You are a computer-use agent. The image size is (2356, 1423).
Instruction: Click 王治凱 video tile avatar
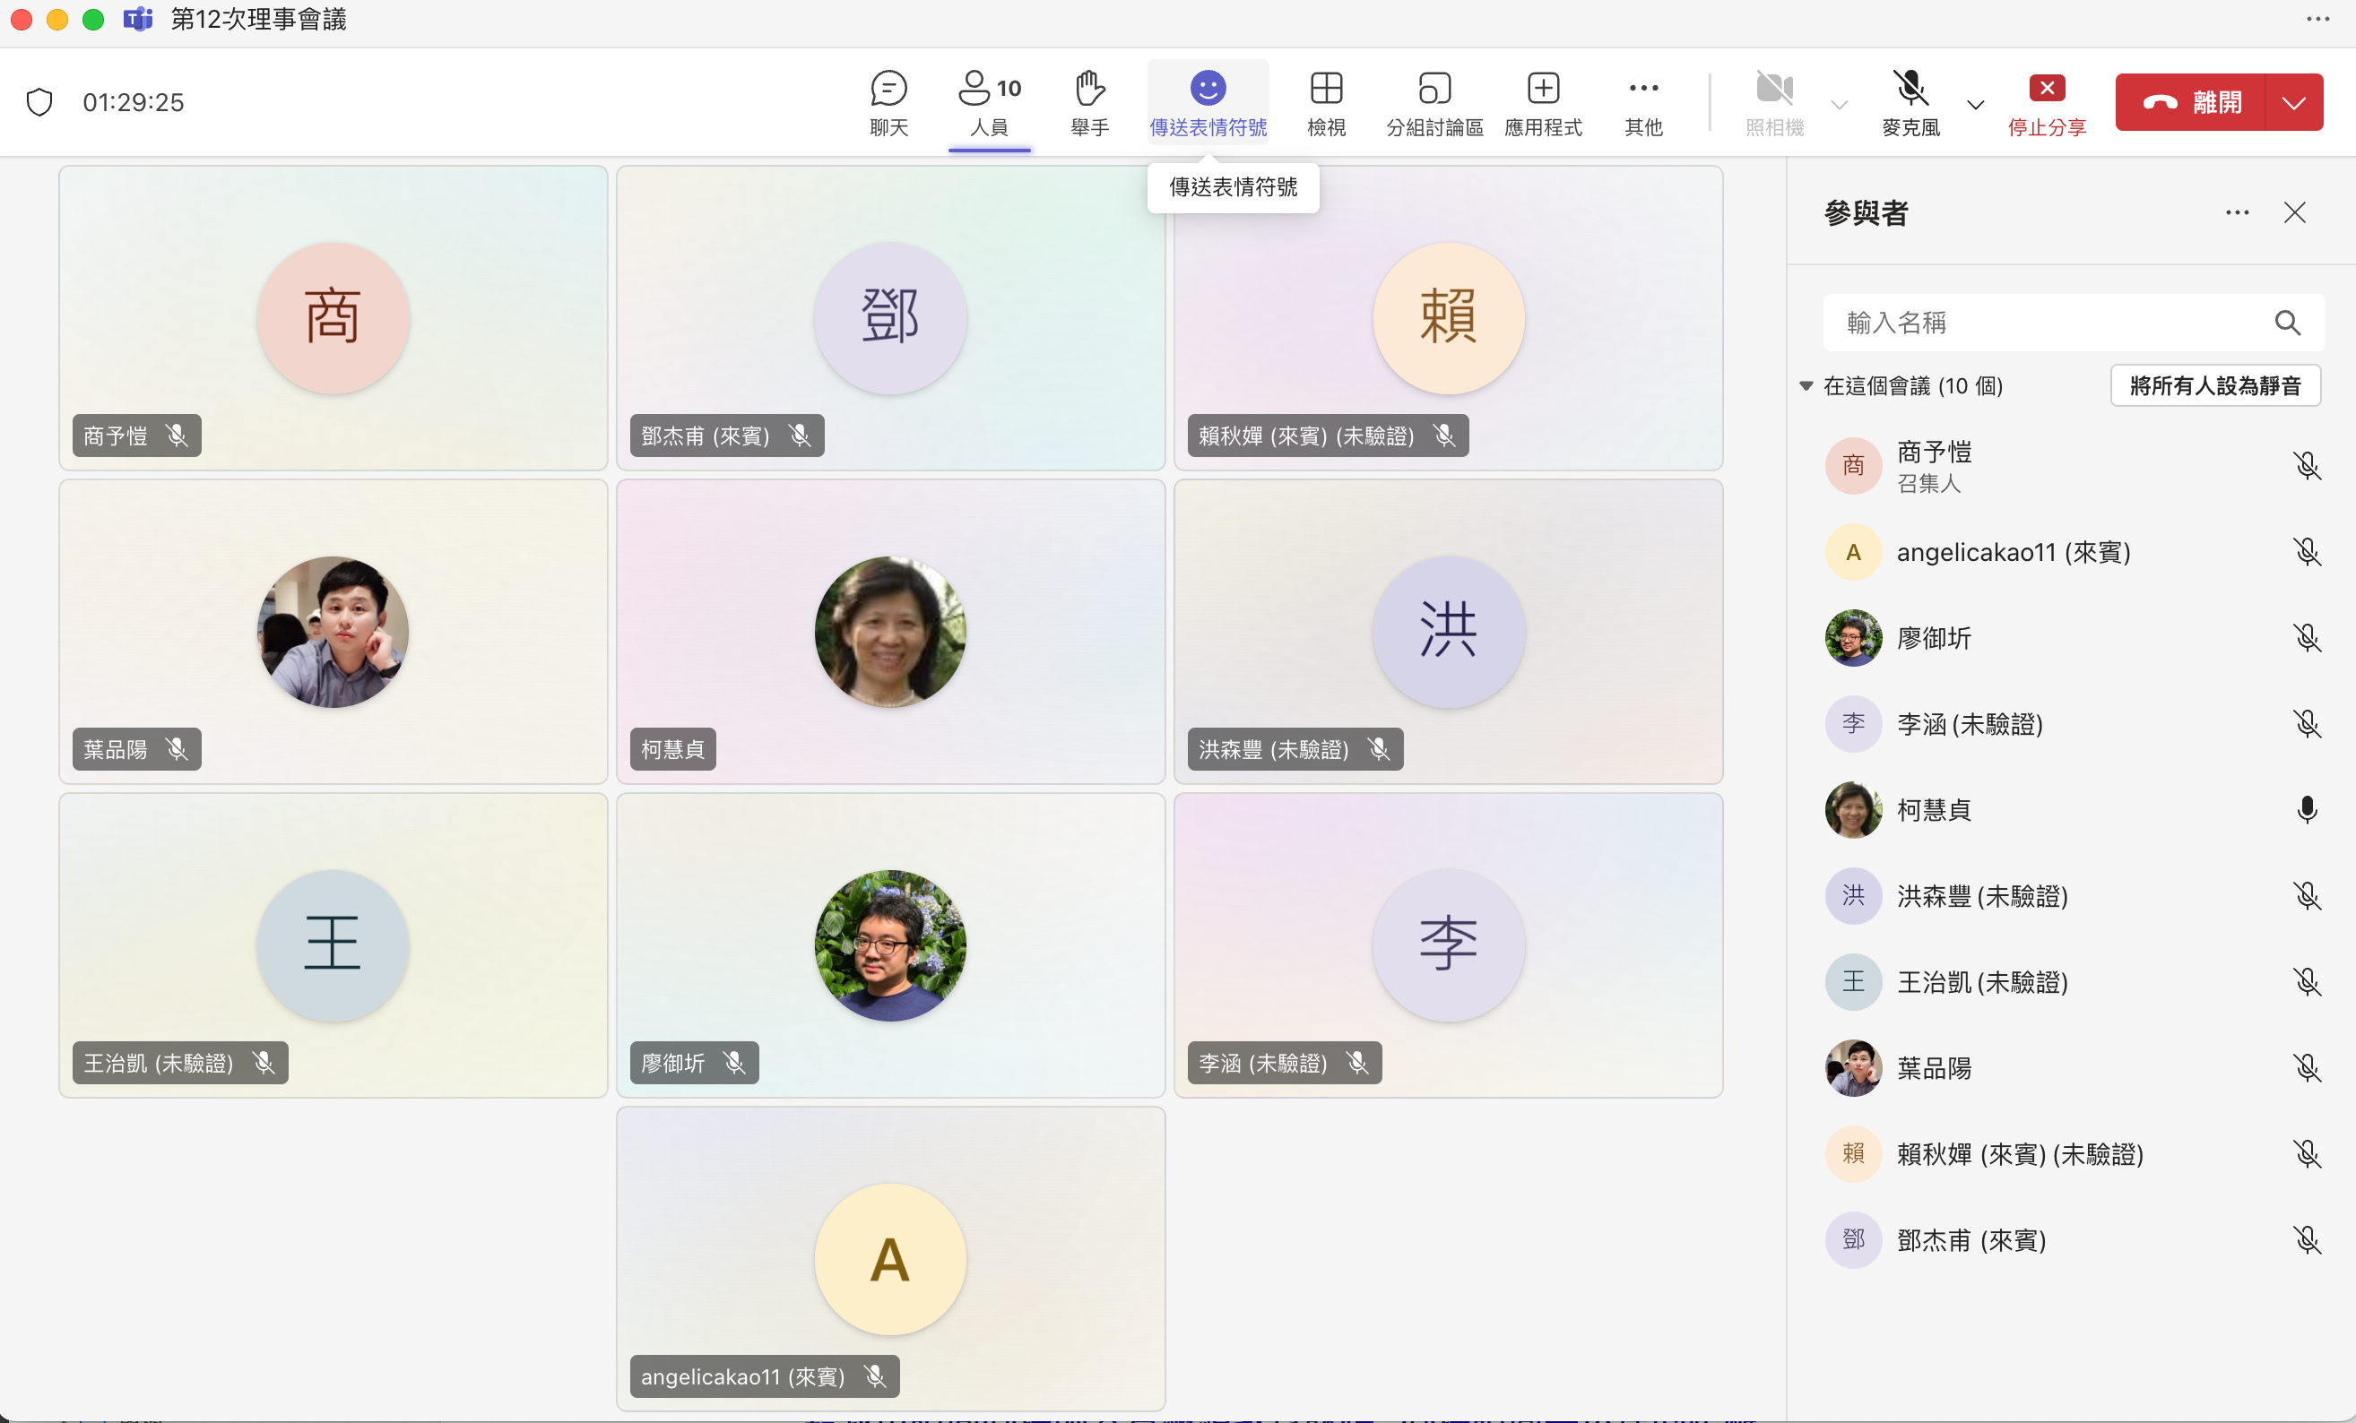coord(333,945)
